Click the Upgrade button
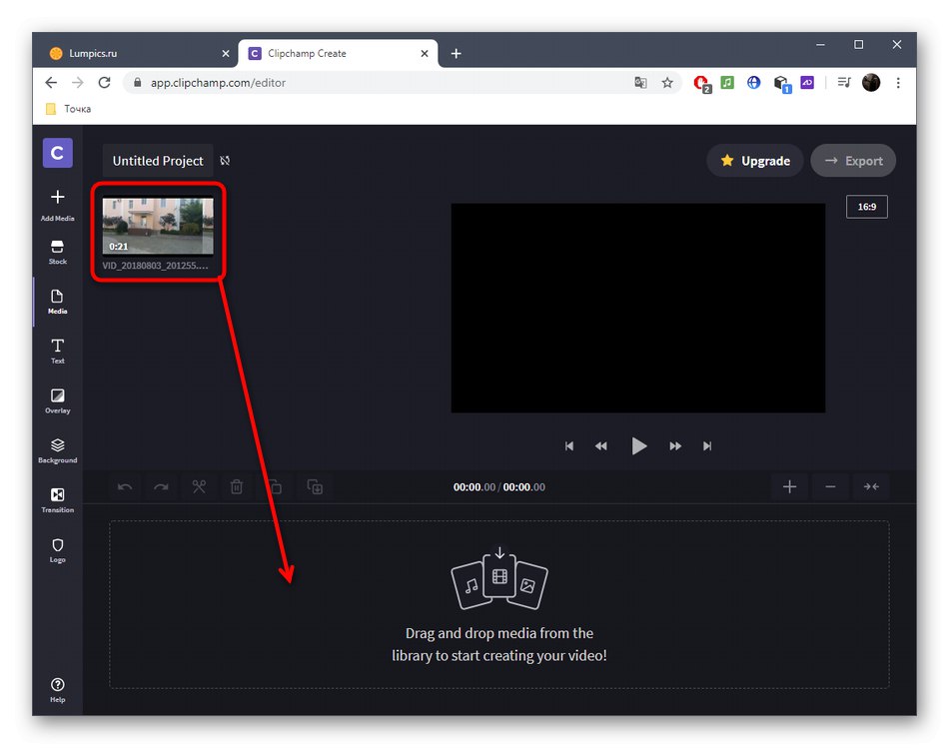 (x=754, y=160)
